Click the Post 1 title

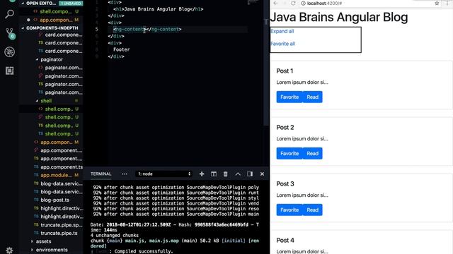(285, 71)
